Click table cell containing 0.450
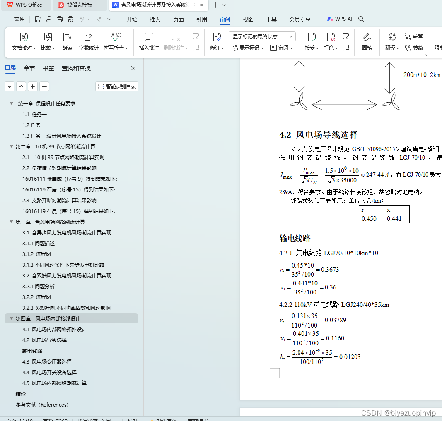 click(371, 219)
